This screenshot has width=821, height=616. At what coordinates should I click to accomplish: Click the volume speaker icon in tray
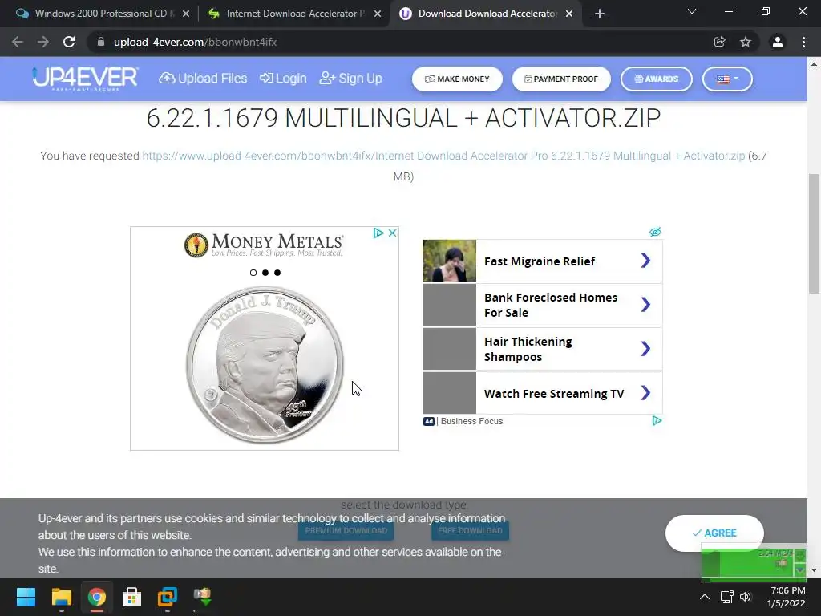pyautogui.click(x=746, y=597)
